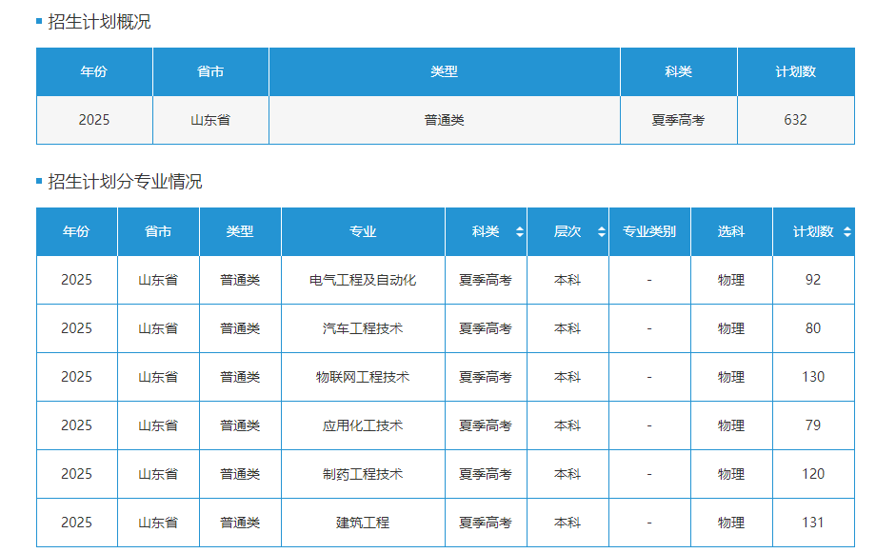Click the sort arrows beside 科类 header
896x553 pixels.
[519, 232]
